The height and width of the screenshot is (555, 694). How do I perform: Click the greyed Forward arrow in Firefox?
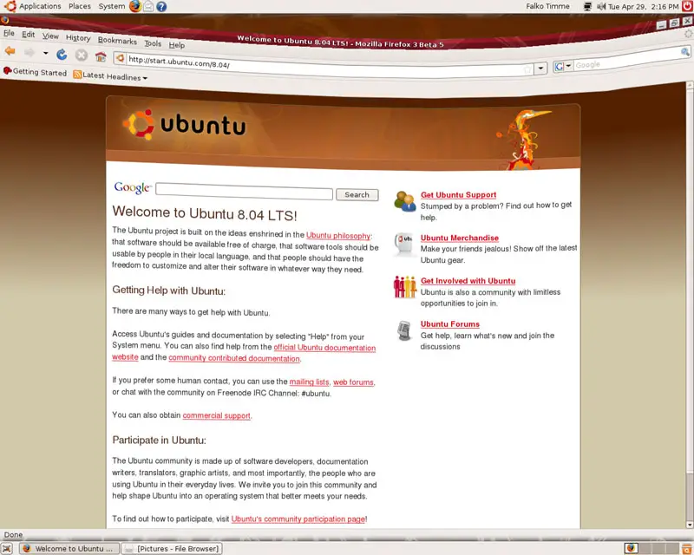pyautogui.click(x=29, y=53)
